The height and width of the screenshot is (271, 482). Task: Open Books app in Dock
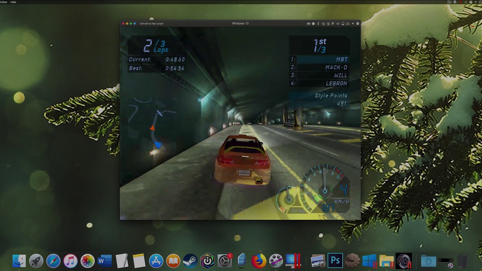pyautogui.click(x=173, y=261)
